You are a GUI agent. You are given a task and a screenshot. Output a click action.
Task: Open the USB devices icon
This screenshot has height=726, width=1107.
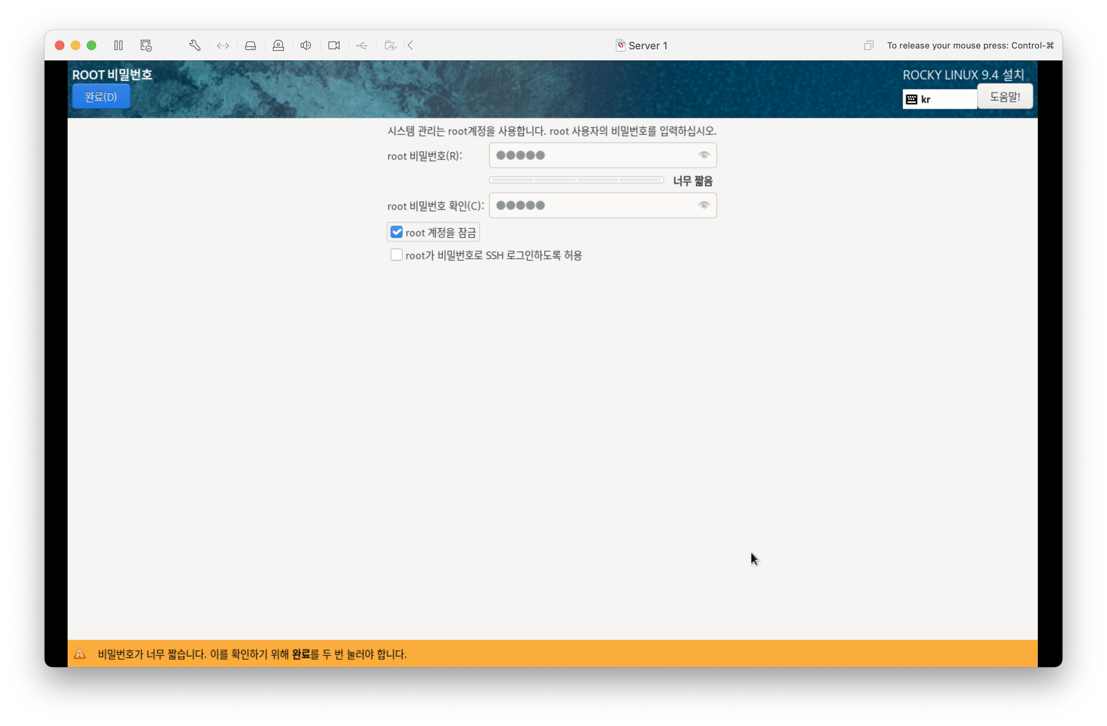(x=362, y=46)
